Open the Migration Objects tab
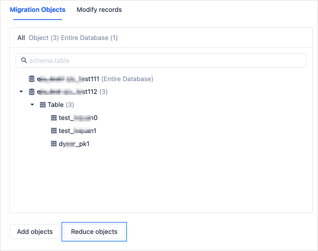318x251 pixels. coord(37,10)
